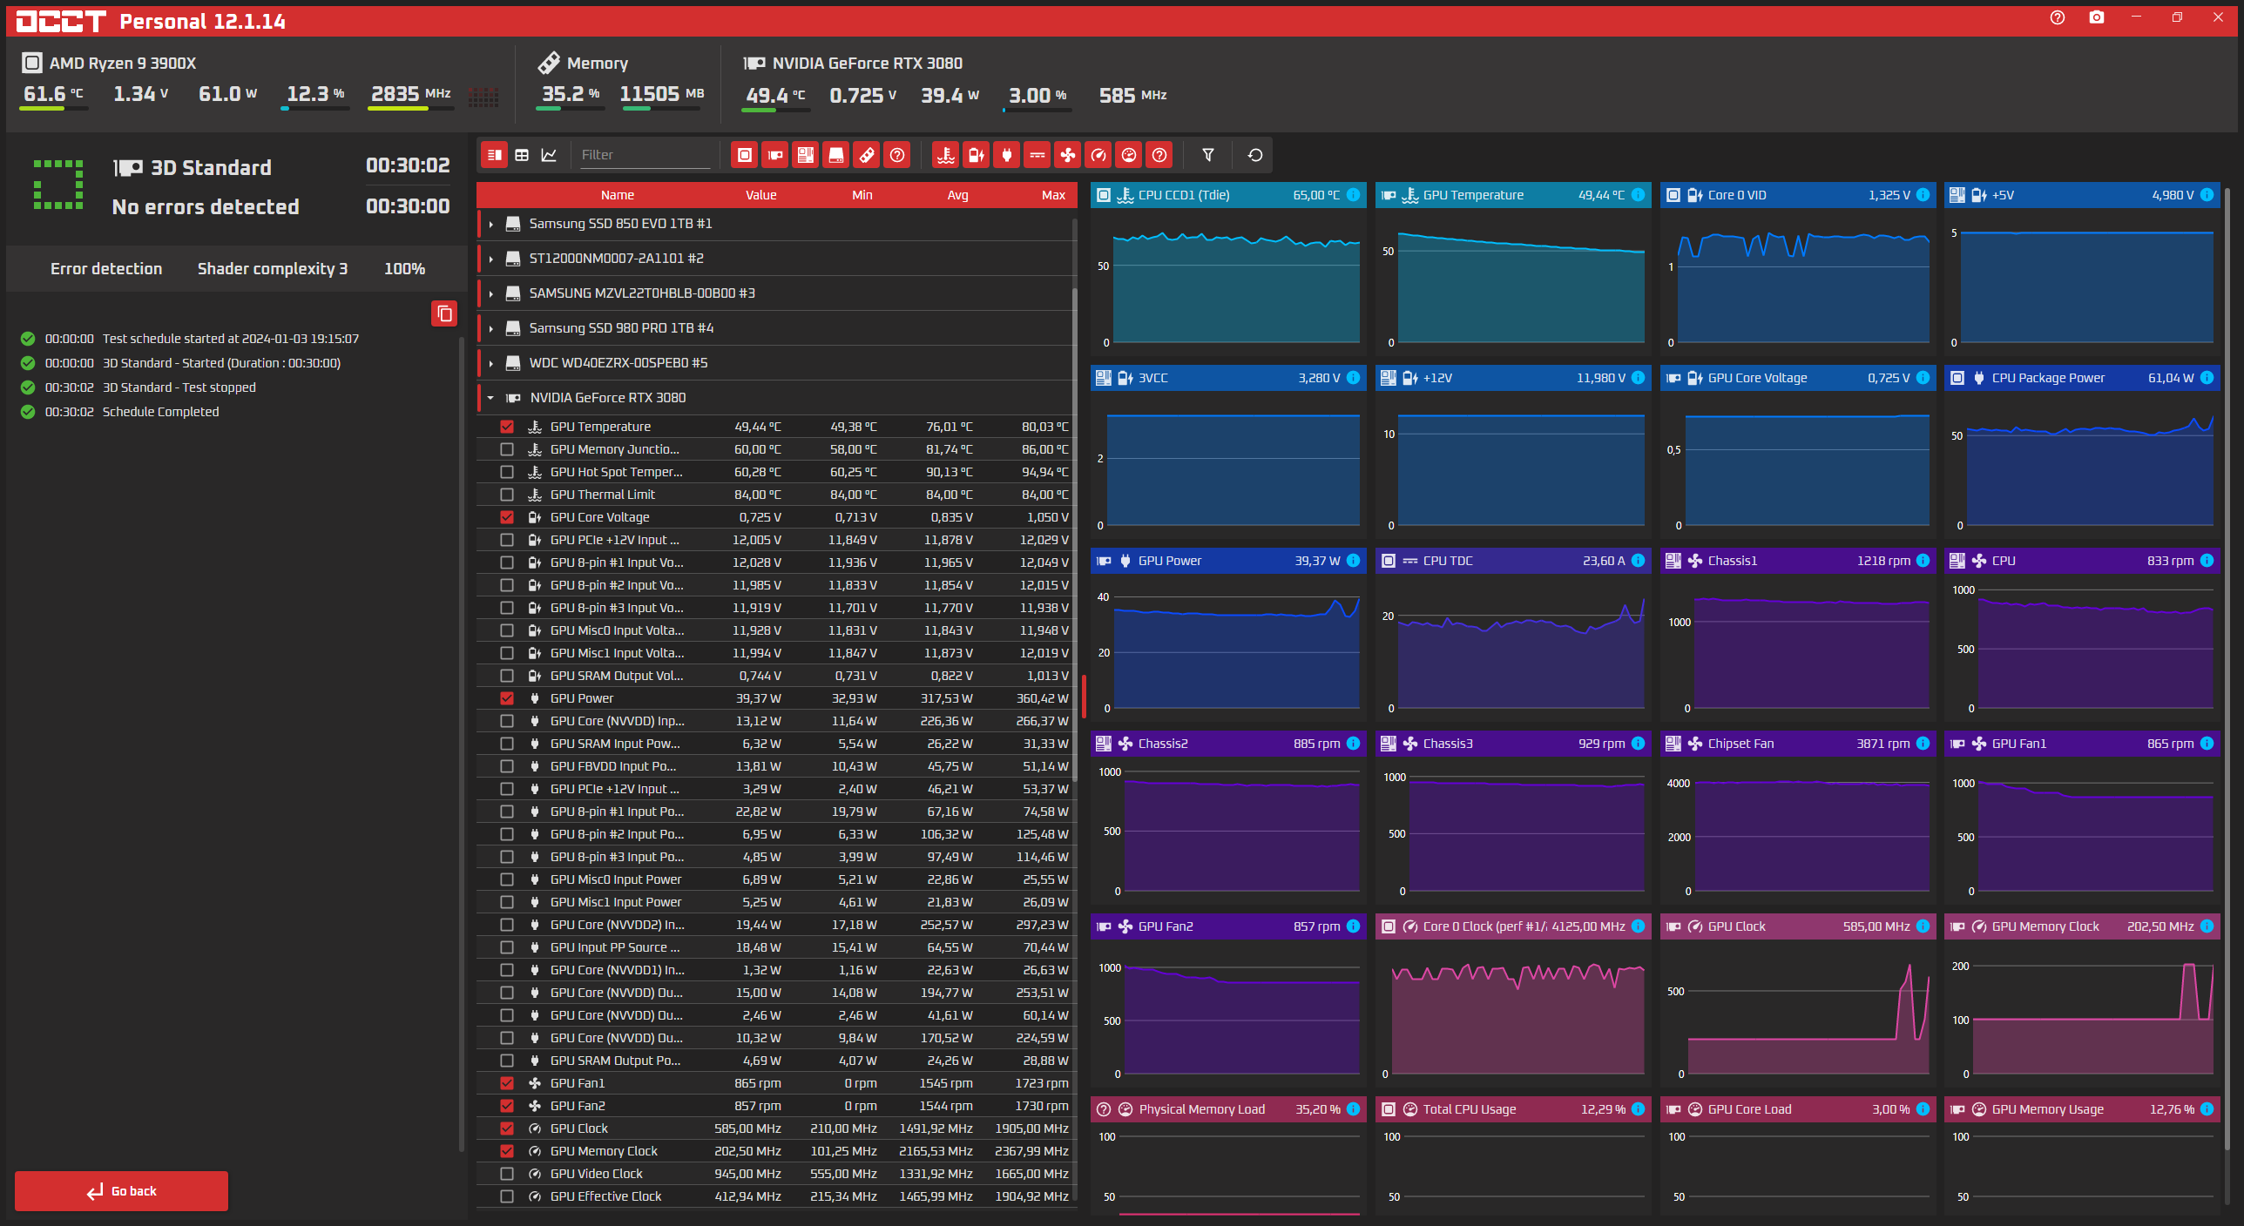Image resolution: width=2244 pixels, height=1226 pixels.
Task: Switch to the combined table and graph view
Action: click(494, 155)
